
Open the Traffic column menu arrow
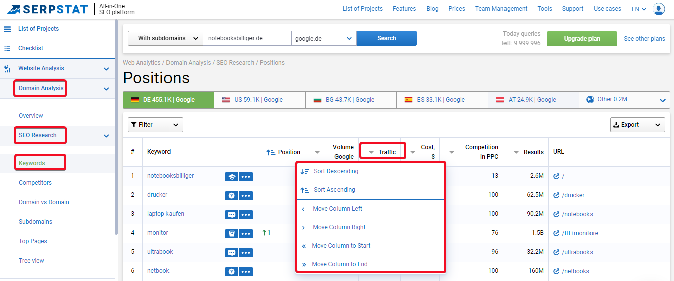tap(371, 152)
